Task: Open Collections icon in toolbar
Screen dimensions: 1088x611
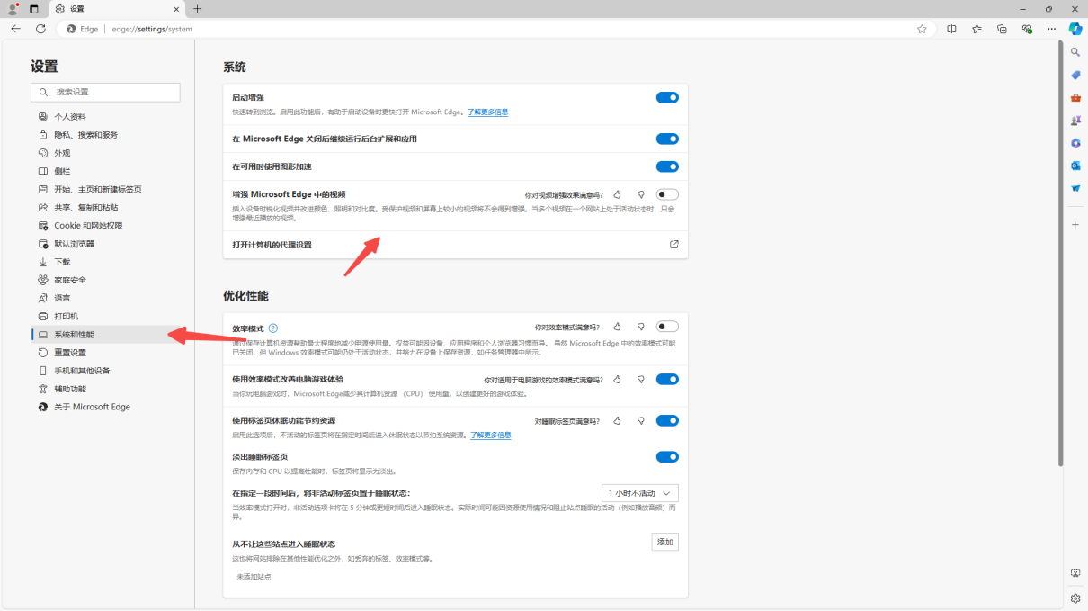Action: tap(1002, 29)
